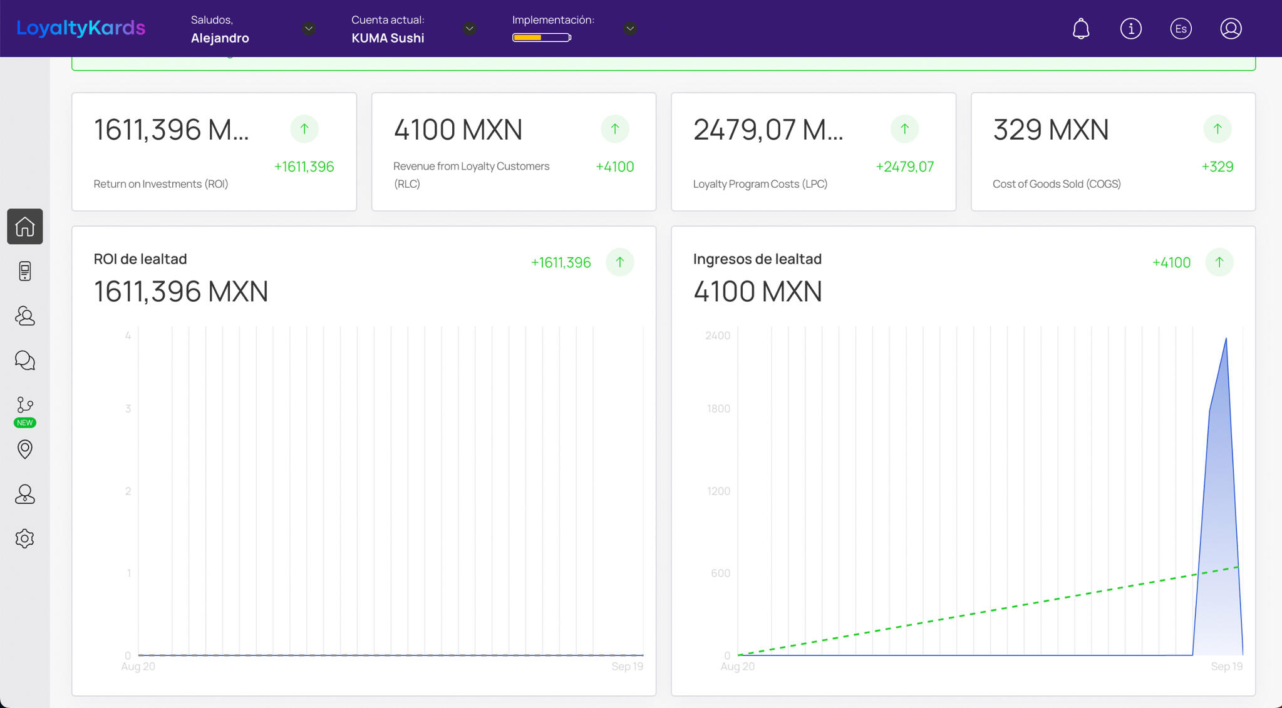Open the customers sidebar icon

(25, 316)
